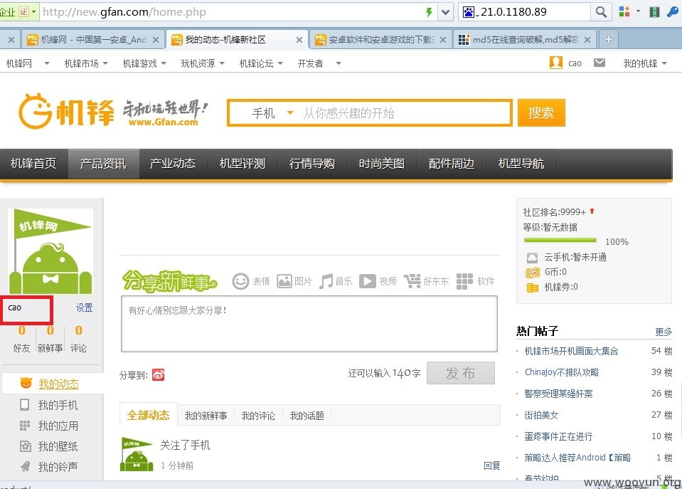Viewport: 682px width, 489px height.
Task: Click the 我的应用 apps icon in sidebar
Action: tap(25, 426)
